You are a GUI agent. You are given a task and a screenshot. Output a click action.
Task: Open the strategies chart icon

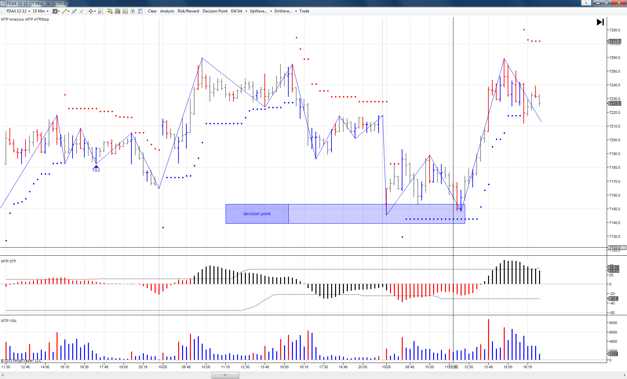125,11
